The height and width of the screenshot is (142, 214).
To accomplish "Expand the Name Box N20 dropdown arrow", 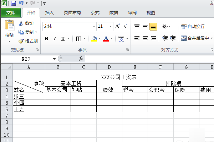I will (x=54, y=59).
